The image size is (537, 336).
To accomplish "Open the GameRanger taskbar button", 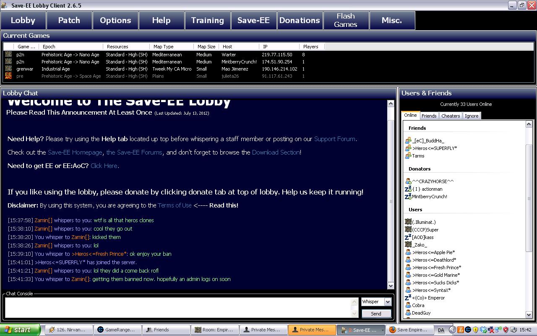I will pyautogui.click(x=117, y=330).
